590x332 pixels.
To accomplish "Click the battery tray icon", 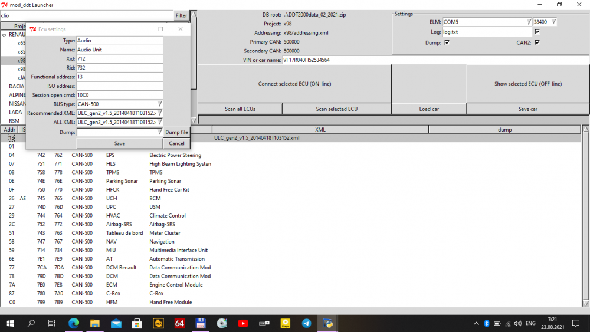I will 497,323.
